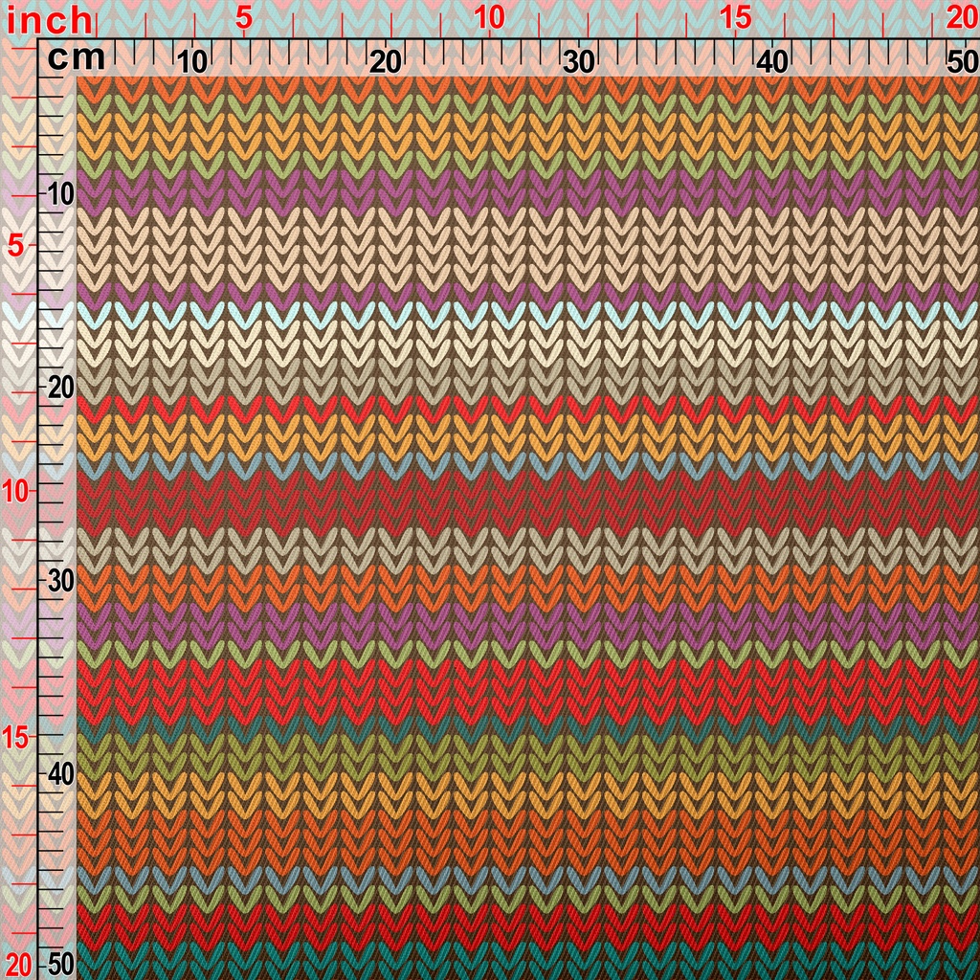Click the 50 mark on horizontal cm ruler
The image size is (980, 980).
963,61
